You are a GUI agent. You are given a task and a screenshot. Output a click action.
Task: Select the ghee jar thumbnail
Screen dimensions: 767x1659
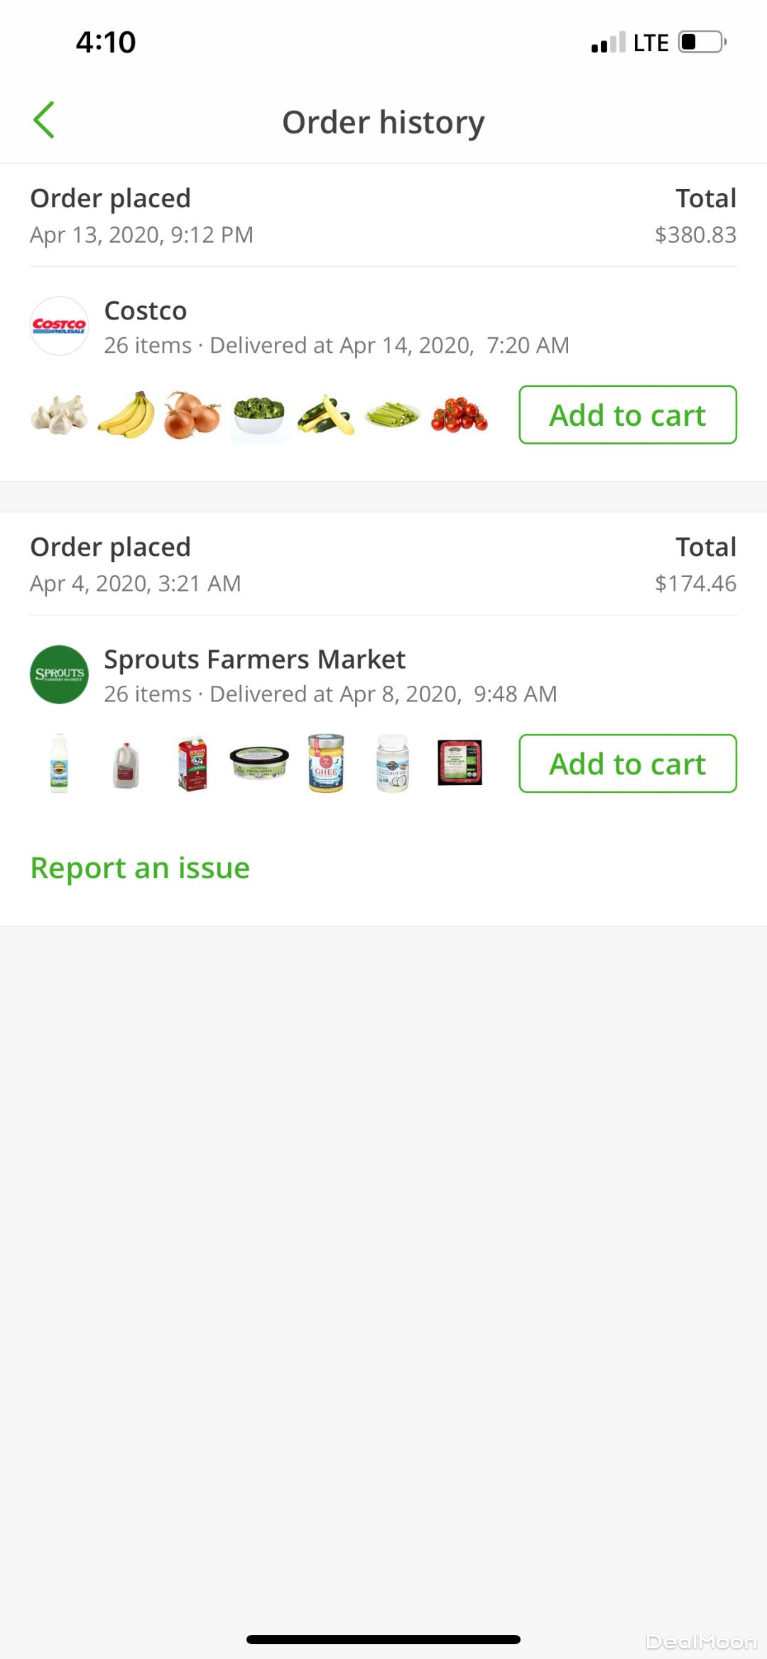[x=326, y=763]
